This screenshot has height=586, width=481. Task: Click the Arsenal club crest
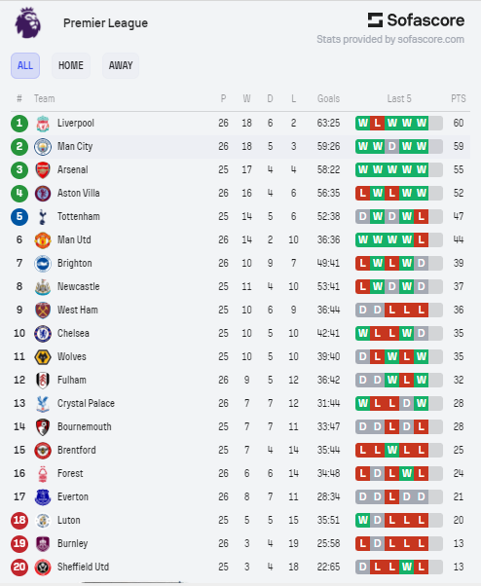[43, 170]
